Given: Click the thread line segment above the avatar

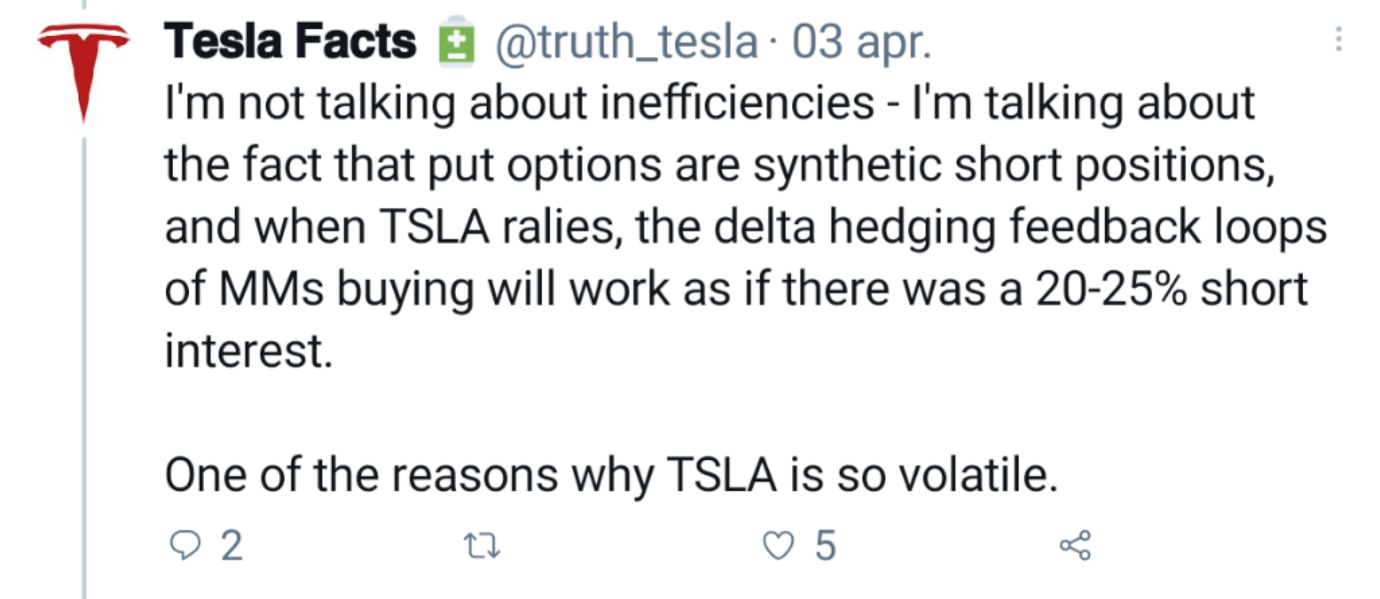Looking at the screenshot, I should [84, 4].
